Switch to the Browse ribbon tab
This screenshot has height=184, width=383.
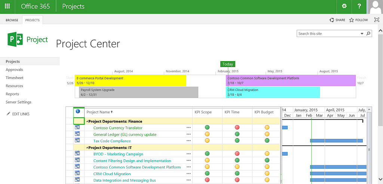click(x=12, y=20)
